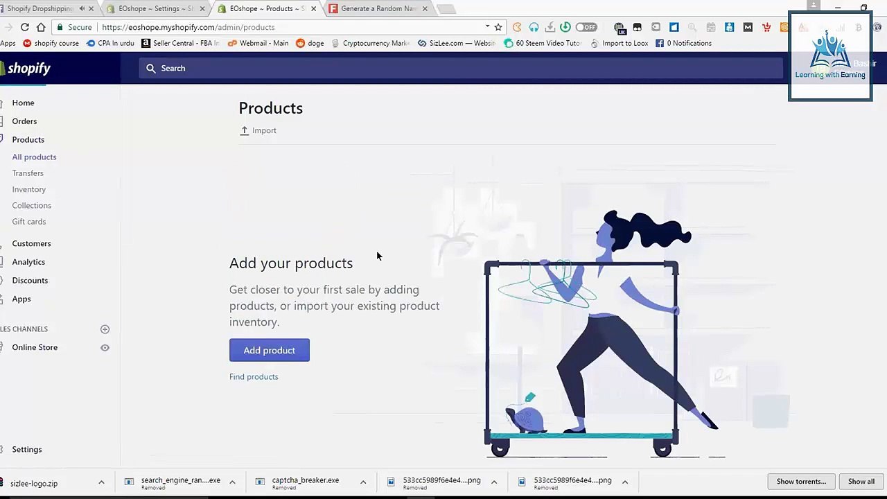Click Show torrents button
Viewport: 887px width, 499px height.
801,482
